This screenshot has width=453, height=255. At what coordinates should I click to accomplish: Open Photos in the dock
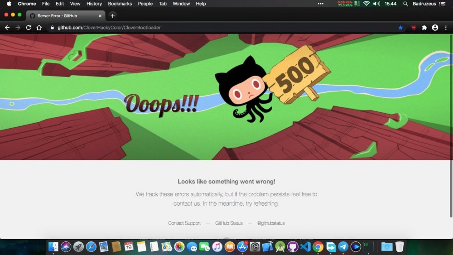click(179, 247)
